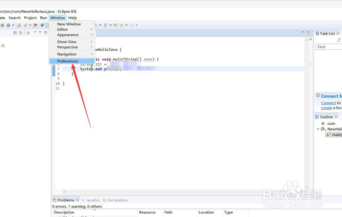This screenshot has height=217, width=342.
Task: Close the Outline view
Action: (x=336, y=117)
